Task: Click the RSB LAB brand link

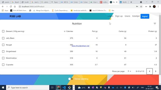Action: click(15, 16)
